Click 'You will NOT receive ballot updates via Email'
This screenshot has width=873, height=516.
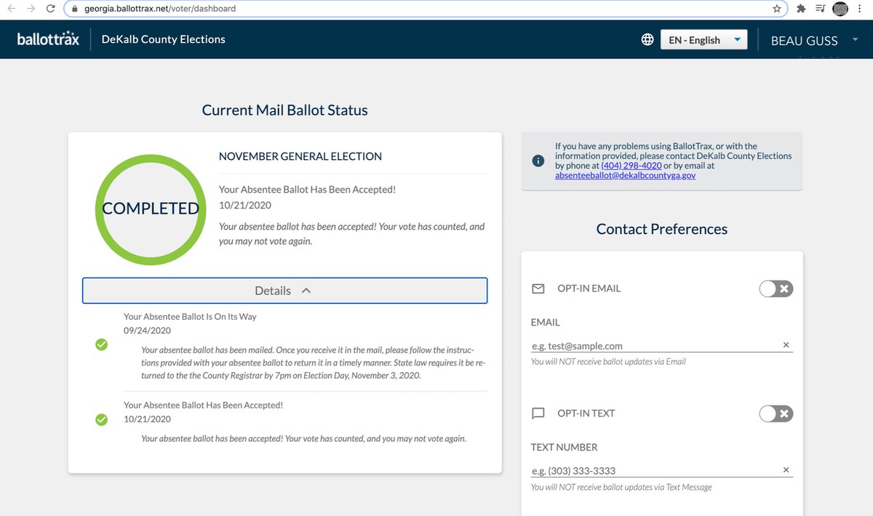[x=608, y=361]
